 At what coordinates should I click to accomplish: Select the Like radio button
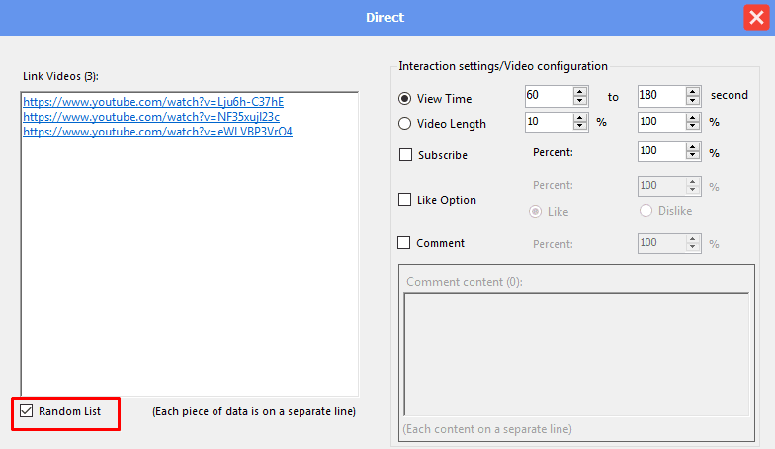(536, 212)
